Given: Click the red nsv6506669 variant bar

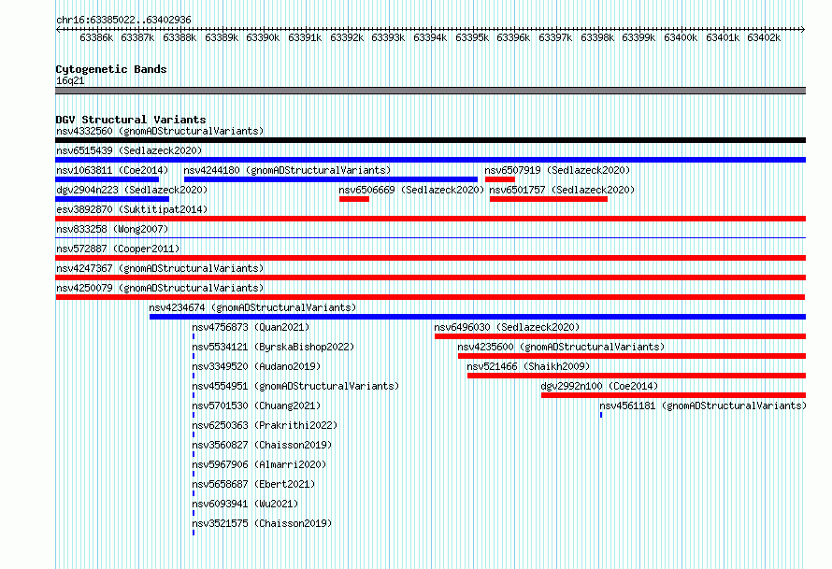Looking at the screenshot, I should tap(354, 199).
